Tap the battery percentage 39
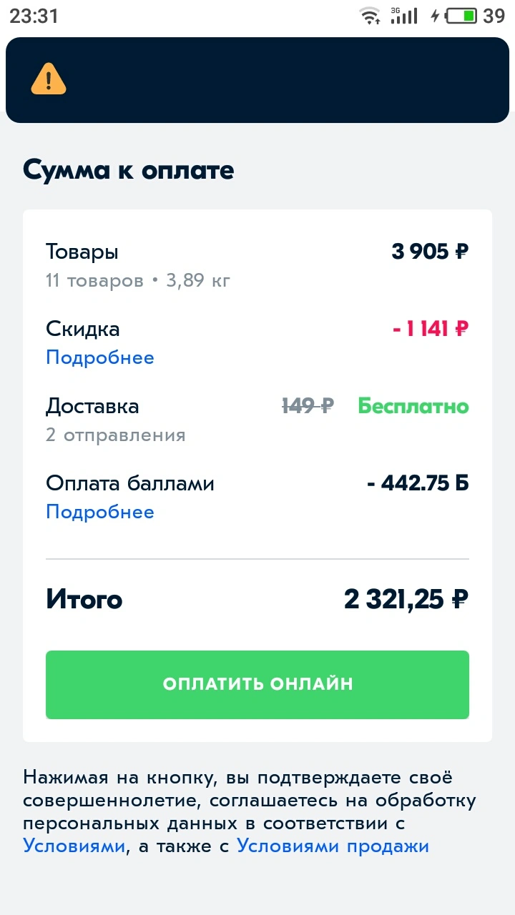The image size is (515, 915). pyautogui.click(x=494, y=16)
